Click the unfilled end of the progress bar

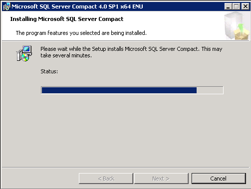210,90
